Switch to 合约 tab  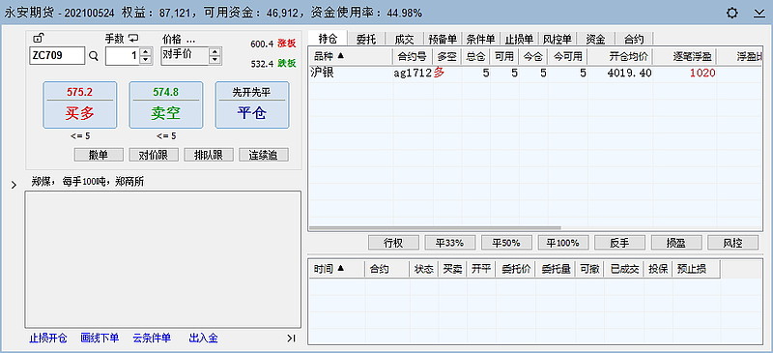634,39
